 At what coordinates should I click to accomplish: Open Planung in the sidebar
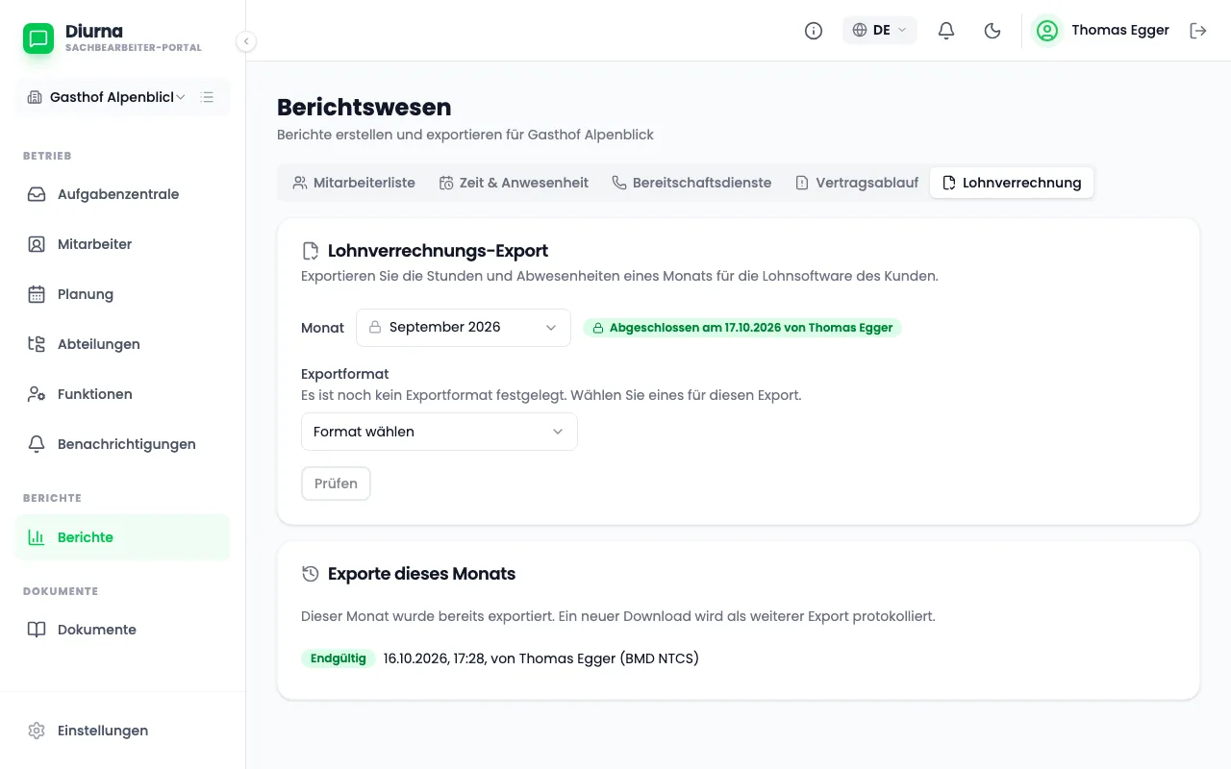point(123,294)
